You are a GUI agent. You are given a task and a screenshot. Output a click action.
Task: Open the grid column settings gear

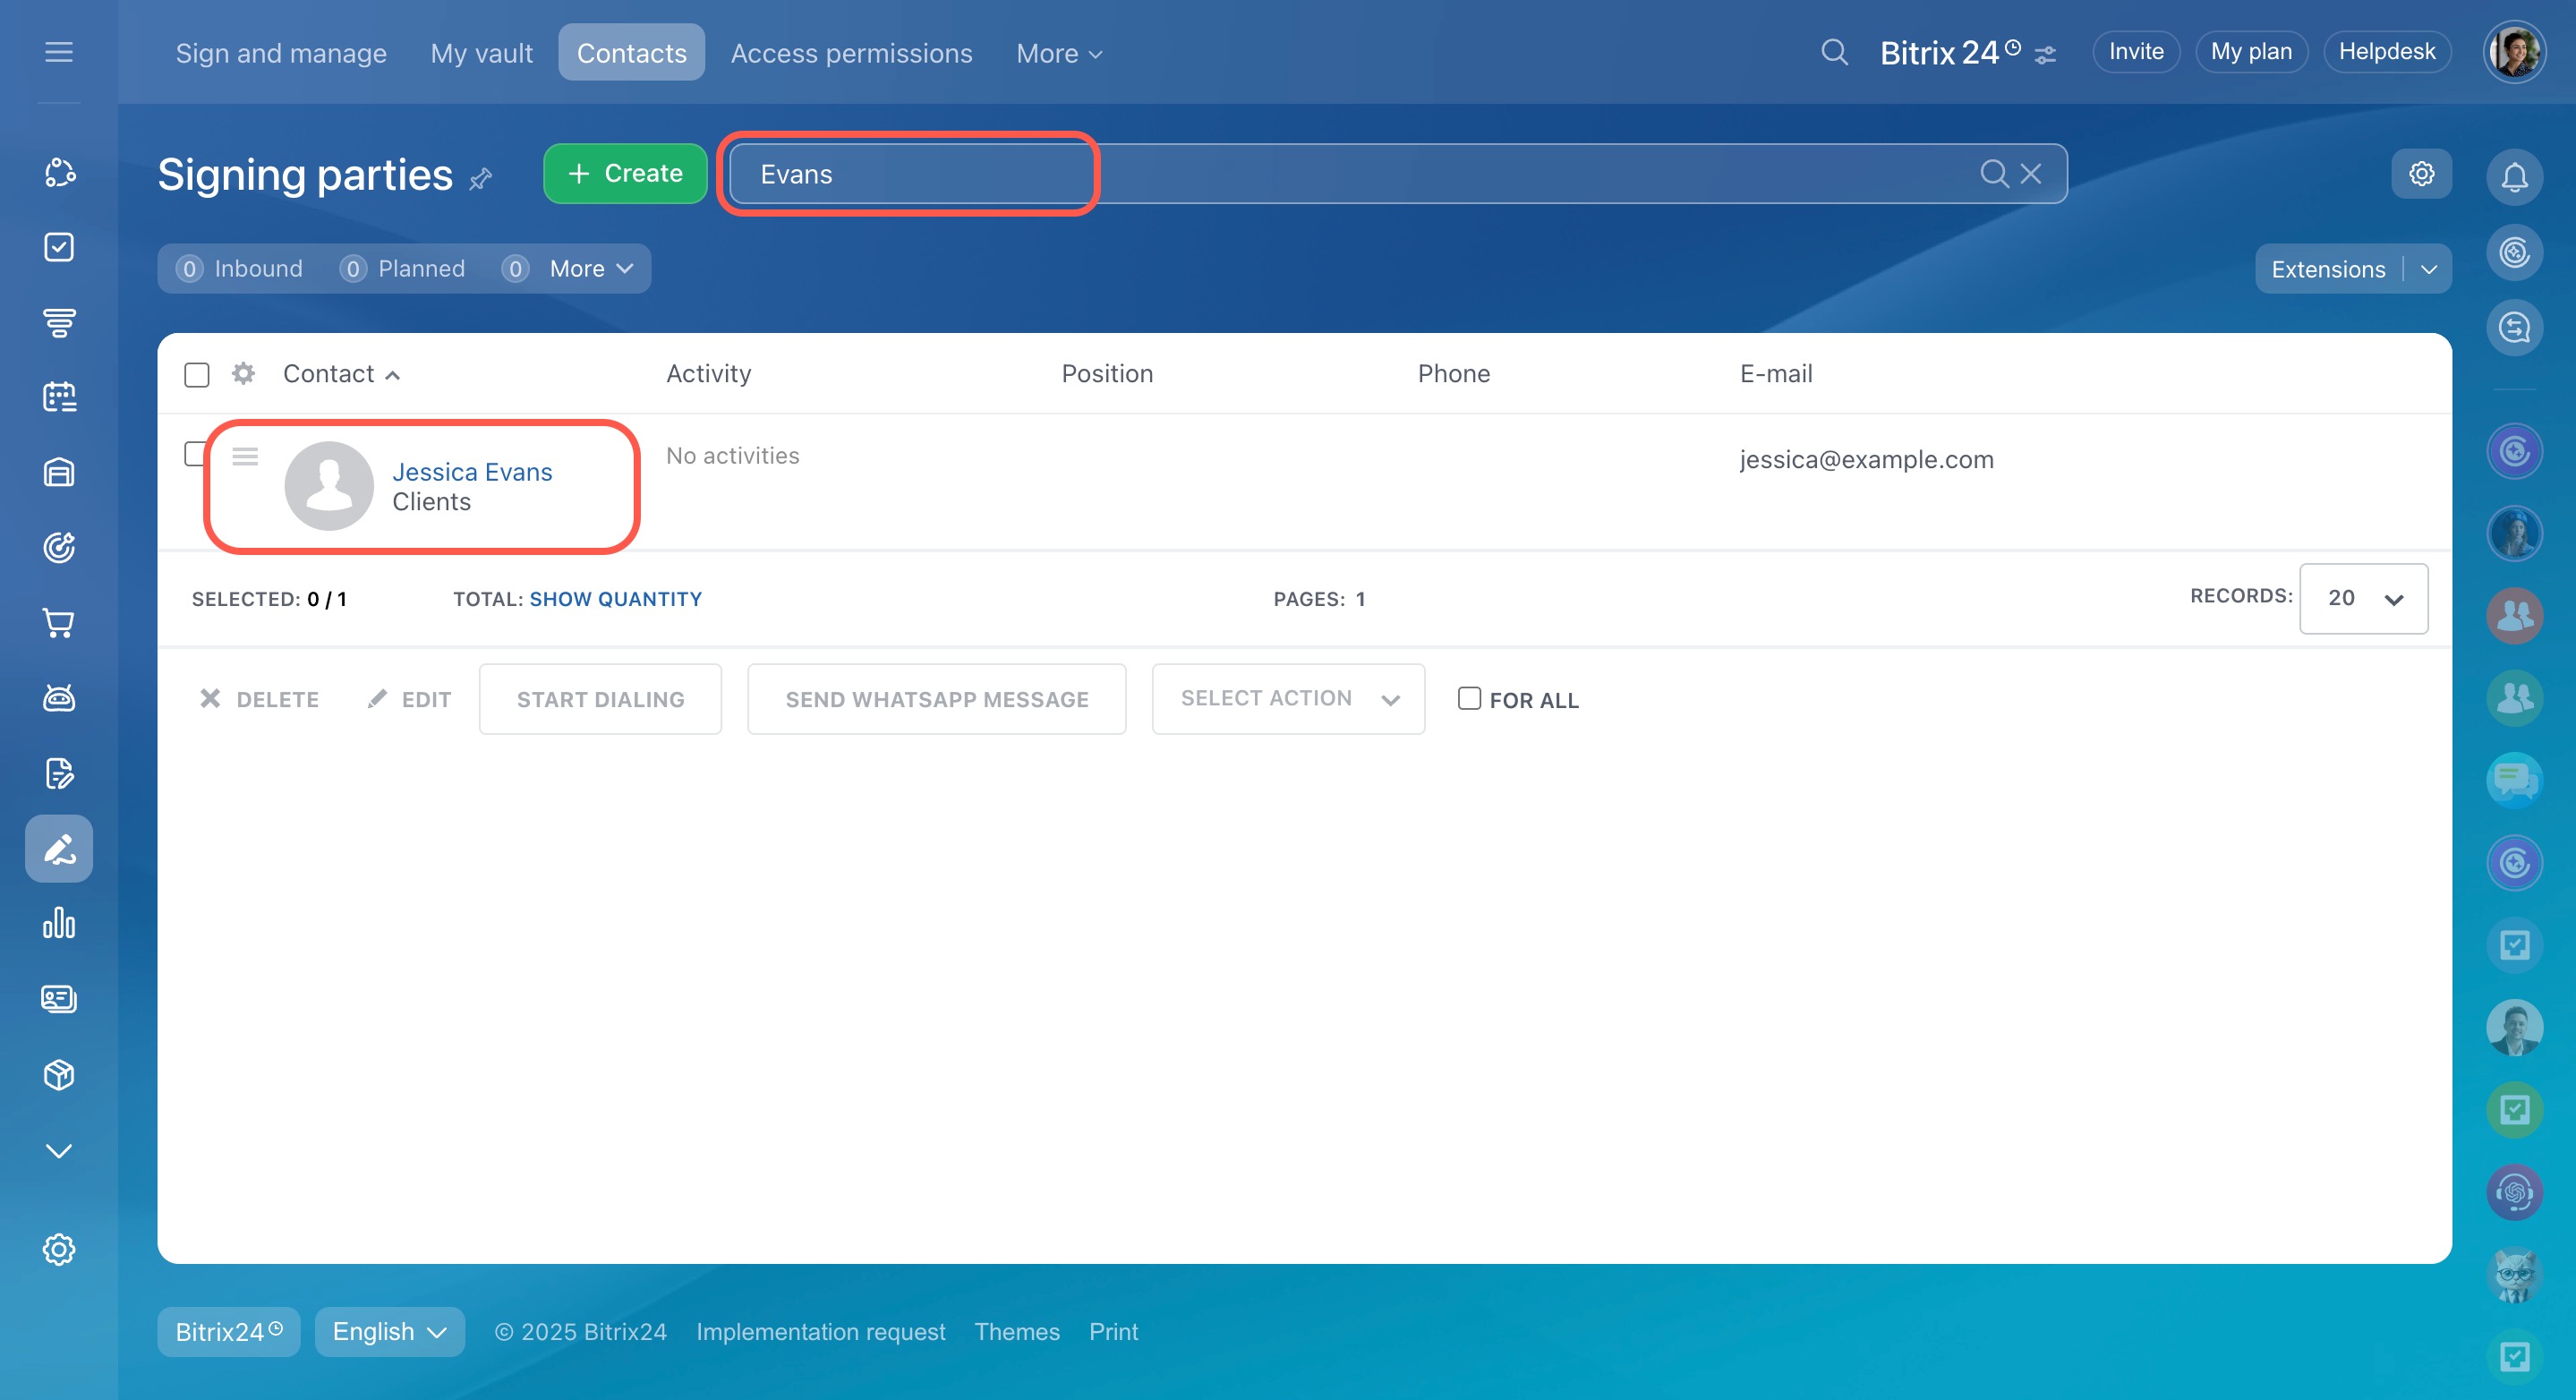243,373
